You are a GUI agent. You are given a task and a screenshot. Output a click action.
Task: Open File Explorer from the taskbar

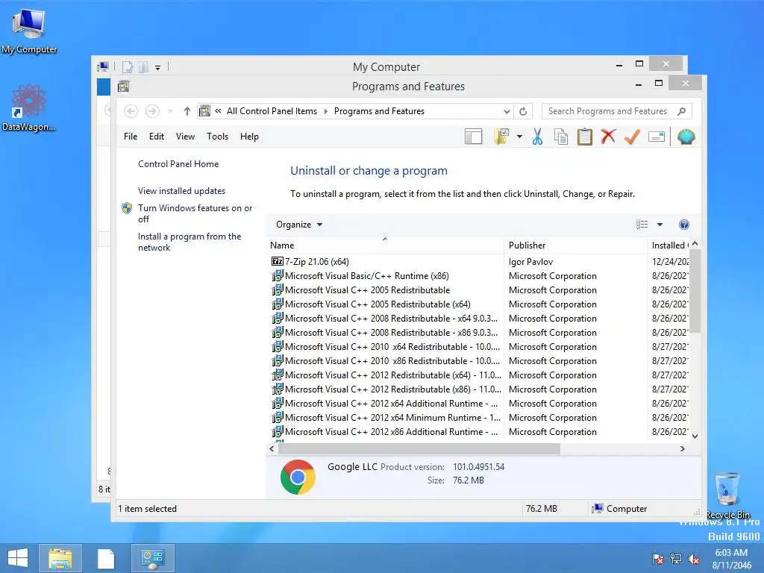pos(60,558)
